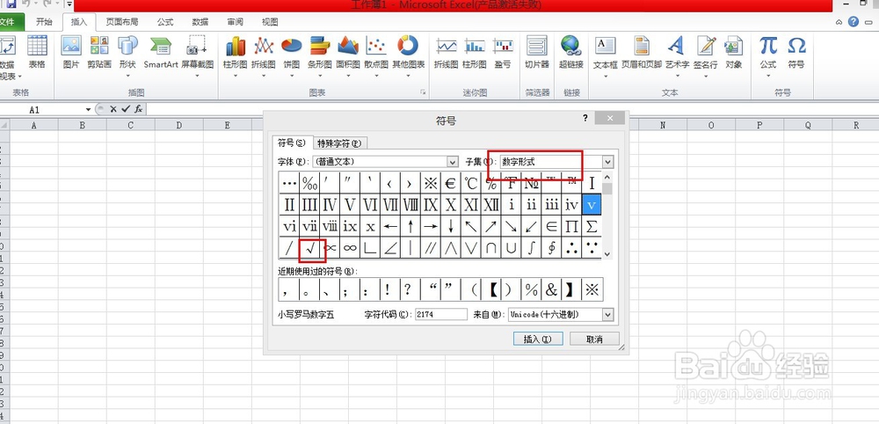Screen dimensions: 879x424
Task: Open the Excel Help question mark icon
Action: (x=854, y=22)
